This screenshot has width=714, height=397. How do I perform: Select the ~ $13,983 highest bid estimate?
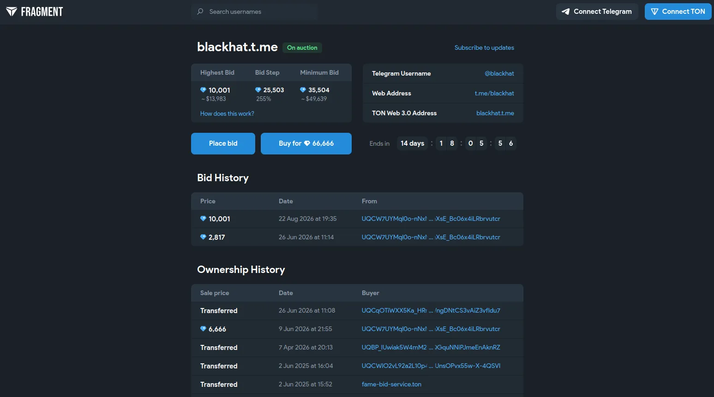point(213,99)
